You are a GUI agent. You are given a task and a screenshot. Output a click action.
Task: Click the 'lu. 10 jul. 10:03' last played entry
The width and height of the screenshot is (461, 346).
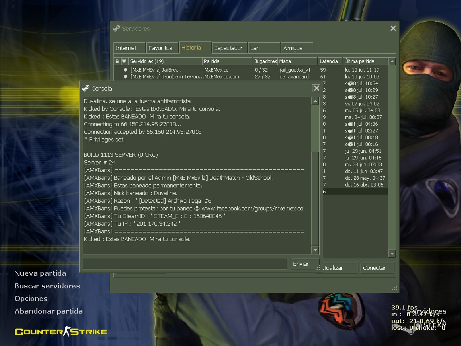(x=362, y=77)
